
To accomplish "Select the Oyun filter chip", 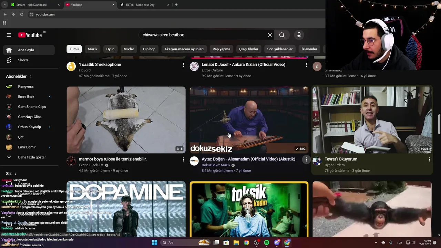I will [x=110, y=49].
